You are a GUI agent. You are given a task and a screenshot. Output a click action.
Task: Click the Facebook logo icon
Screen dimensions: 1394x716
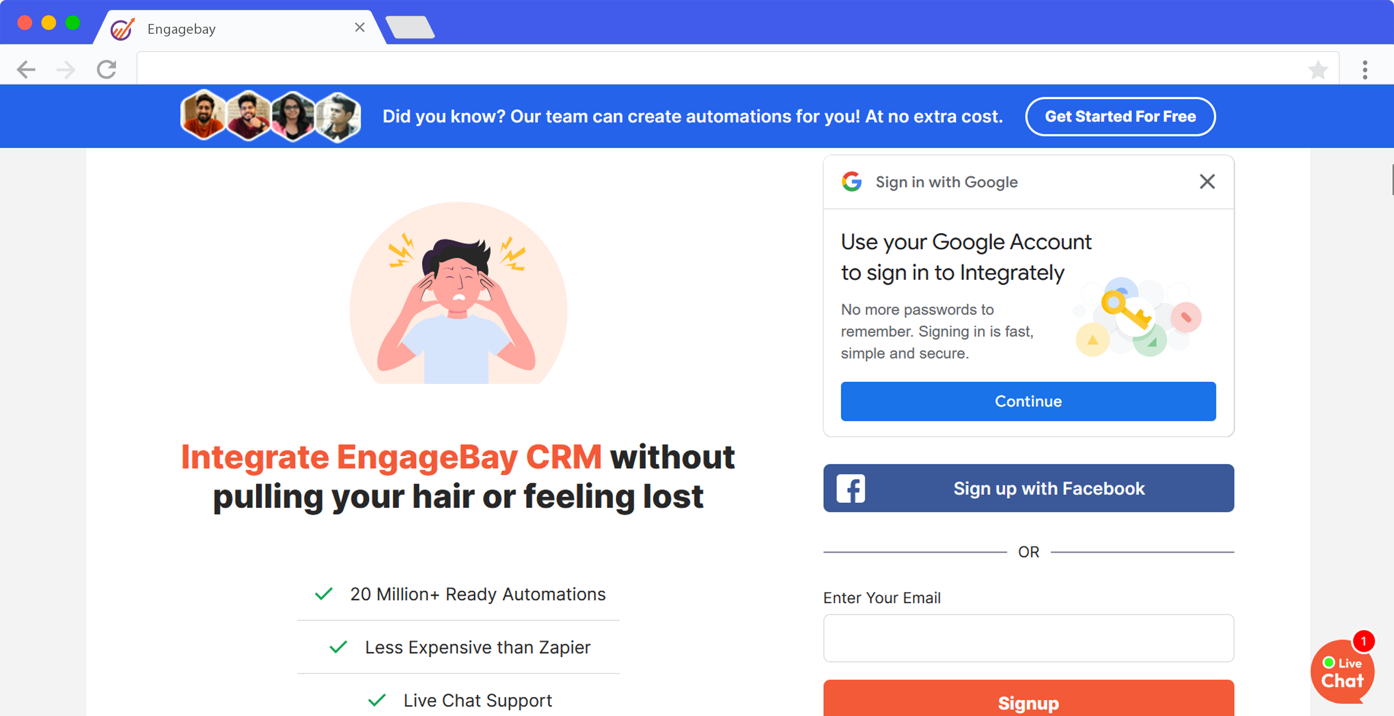coord(851,488)
